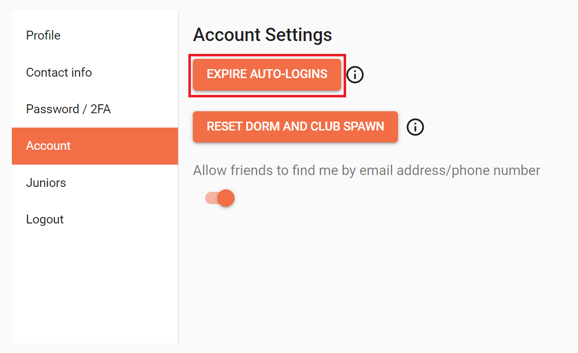Open Password / 2FA settings
Image resolution: width=578 pixels, height=353 pixels.
68,109
